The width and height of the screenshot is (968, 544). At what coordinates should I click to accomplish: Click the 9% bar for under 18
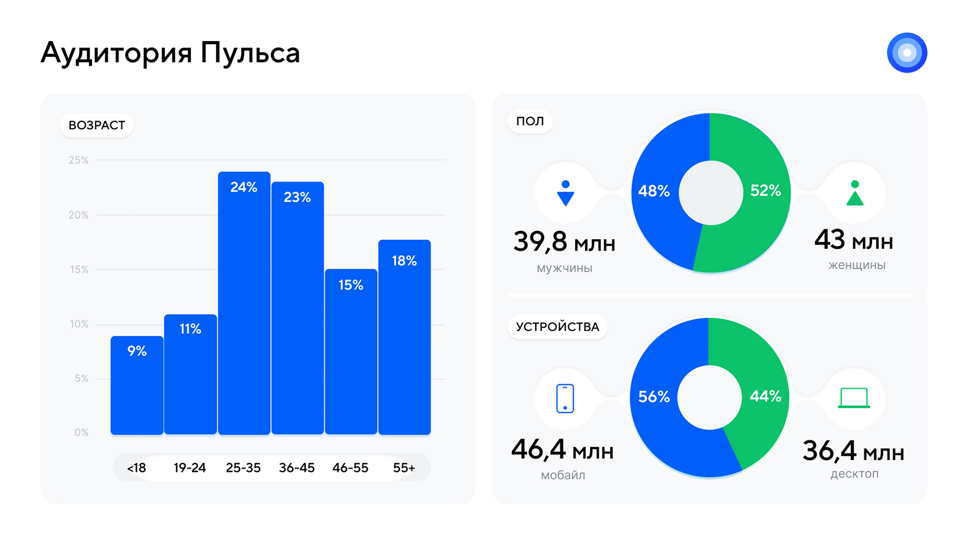[x=137, y=385]
